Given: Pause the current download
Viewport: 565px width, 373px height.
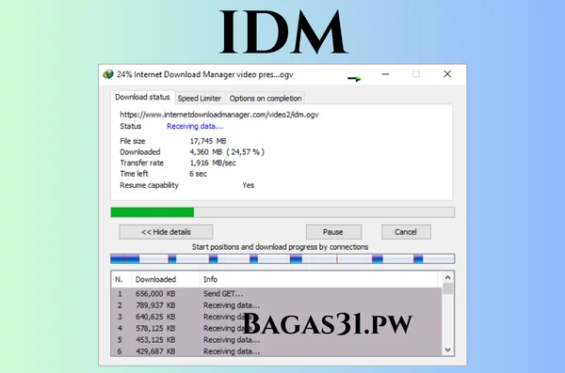Looking at the screenshot, I should 333,232.
